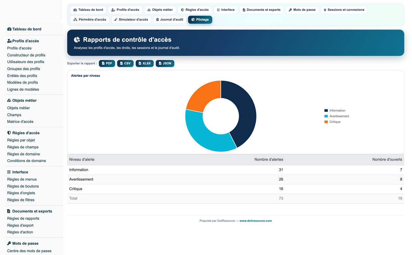412x255 pixels.
Task: Click the cubes icon beside Objets métier sidebar heading
Action: coord(9,101)
